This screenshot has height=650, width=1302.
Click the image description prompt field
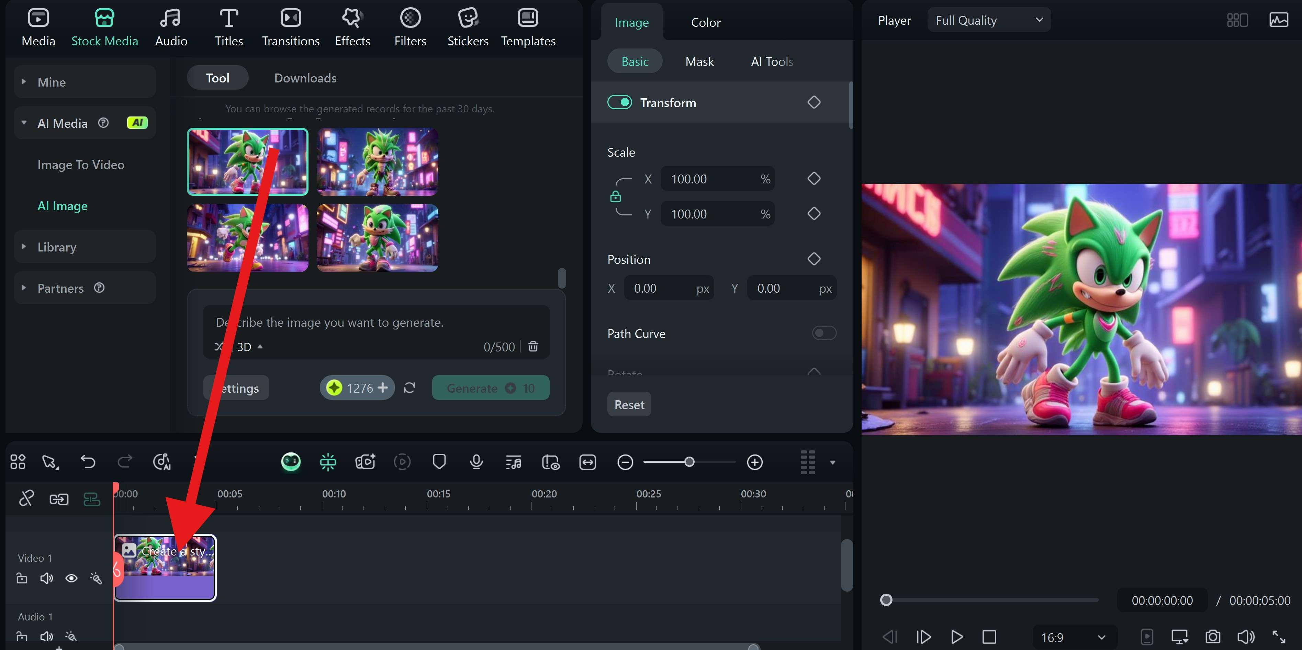tap(376, 323)
